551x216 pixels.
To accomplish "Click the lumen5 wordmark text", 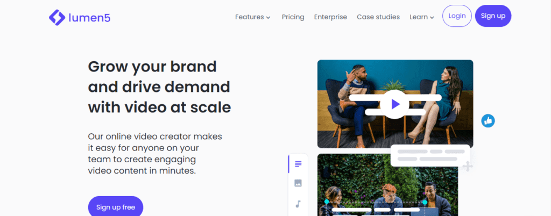I will [89, 17].
